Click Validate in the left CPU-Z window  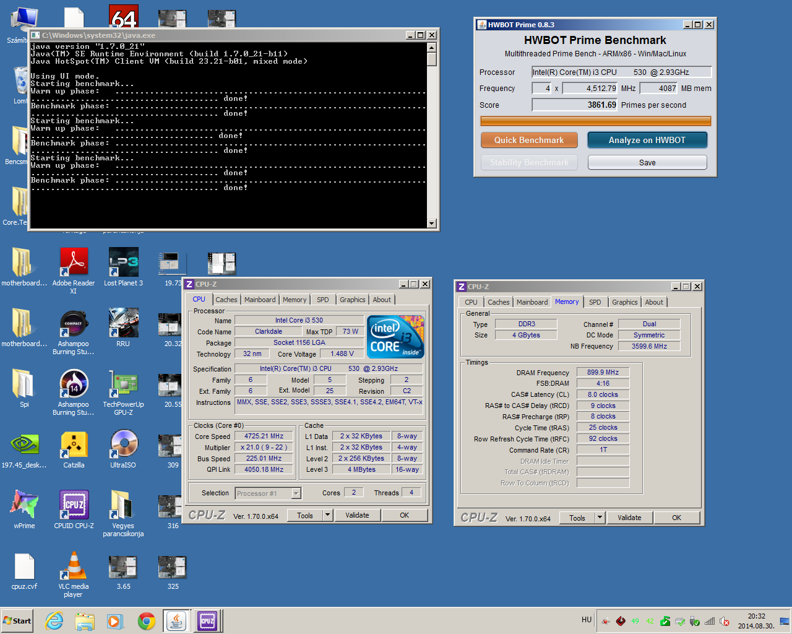click(357, 515)
